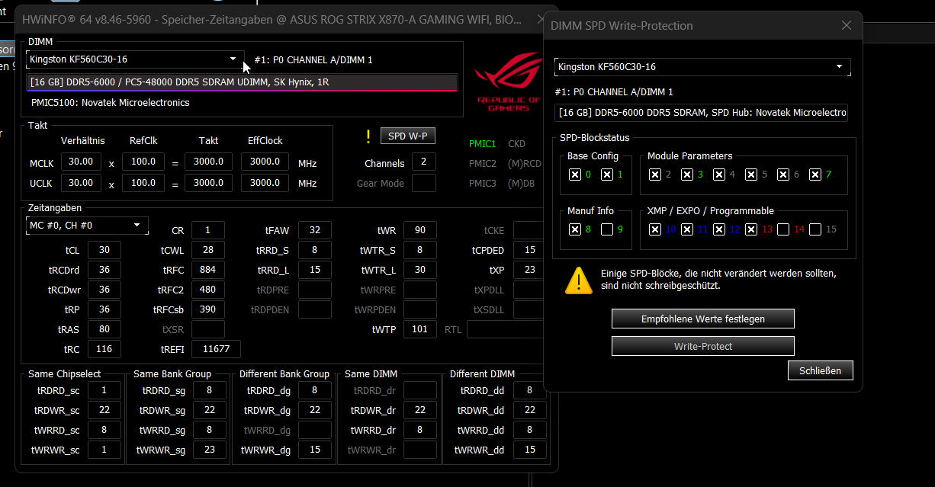Toggle Module Parameters block 3 checkbox

pyautogui.click(x=687, y=175)
